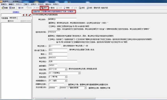Expand the 预算管理级次 dropdown
The width and height of the screenshot is (167, 100).
point(66,81)
